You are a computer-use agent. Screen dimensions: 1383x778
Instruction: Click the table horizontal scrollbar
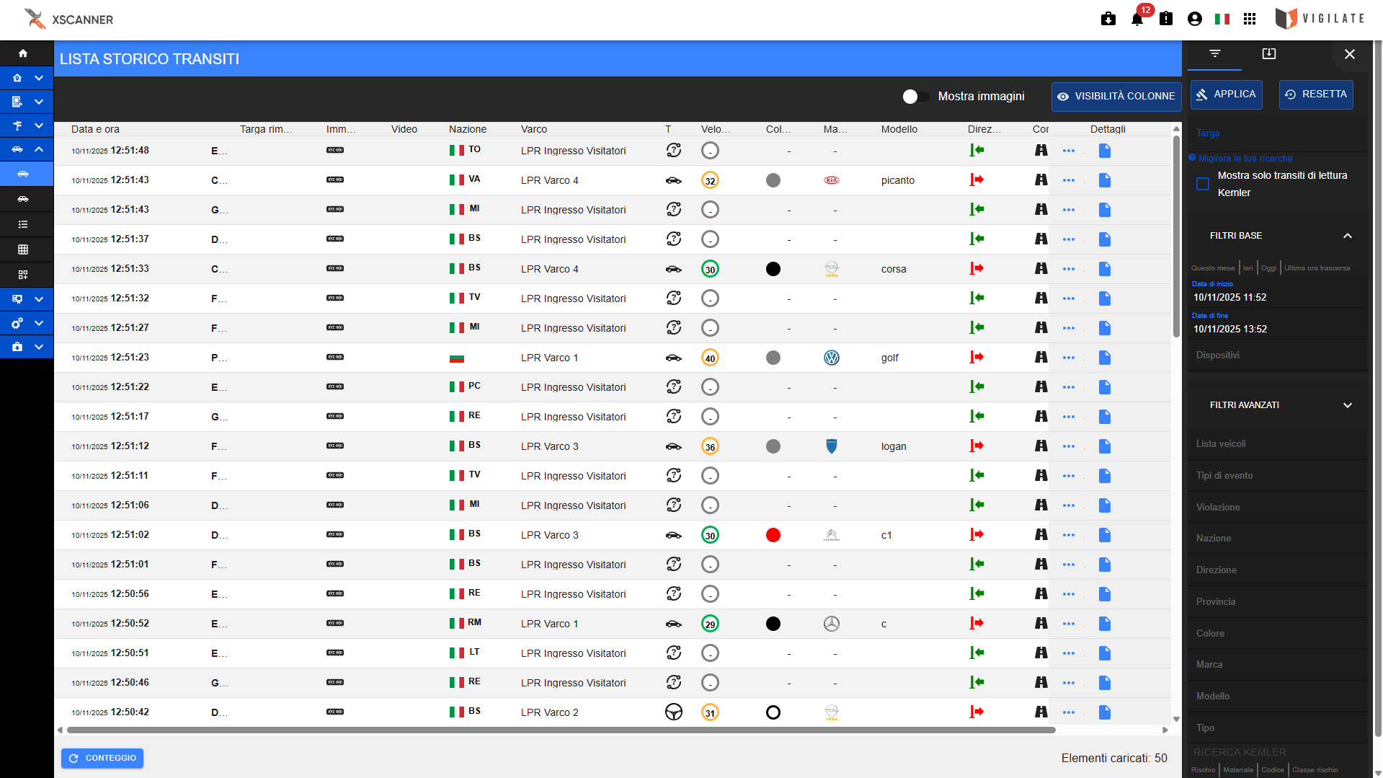[561, 730]
